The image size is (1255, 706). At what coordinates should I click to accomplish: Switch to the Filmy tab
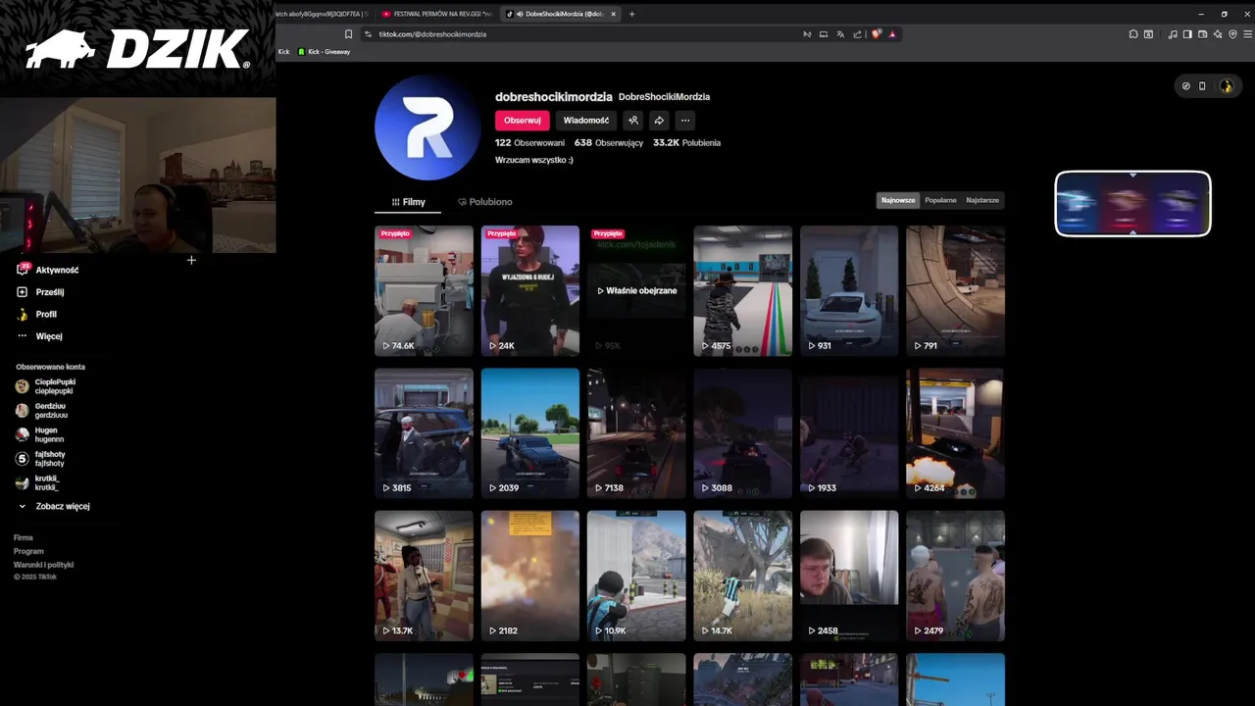(408, 202)
